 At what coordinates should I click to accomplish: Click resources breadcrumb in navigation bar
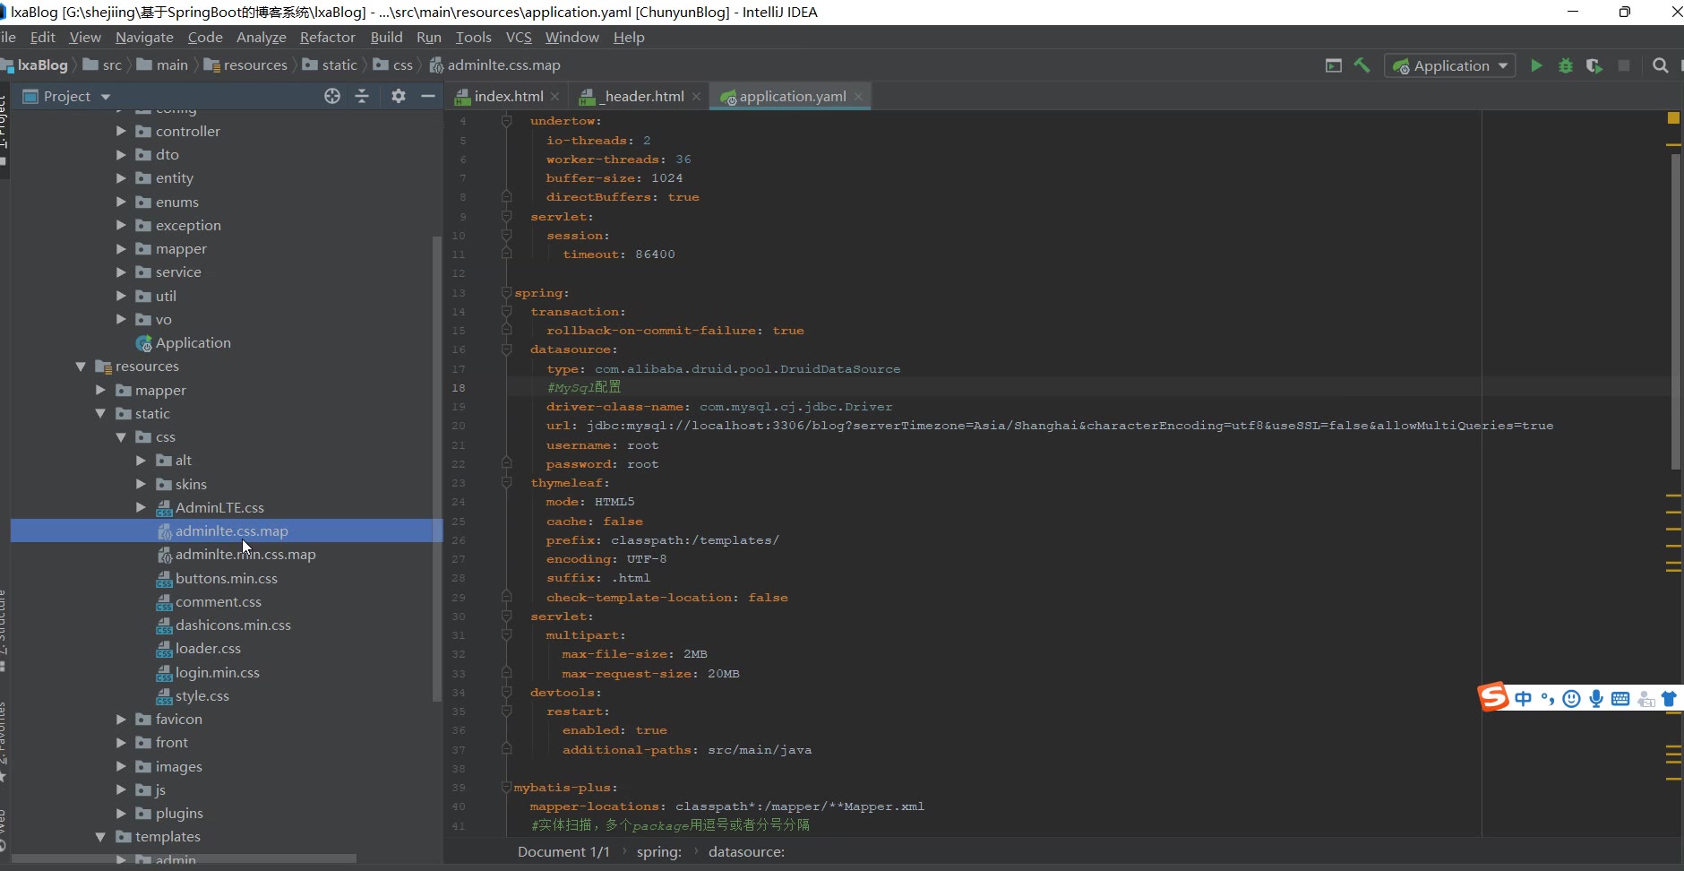tap(245, 65)
